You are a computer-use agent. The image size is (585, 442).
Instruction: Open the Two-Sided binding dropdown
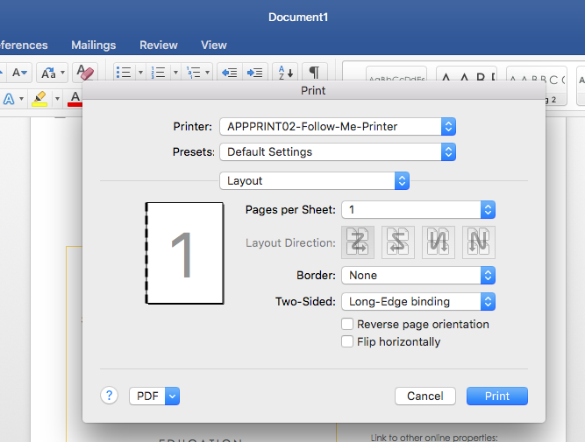coord(418,302)
